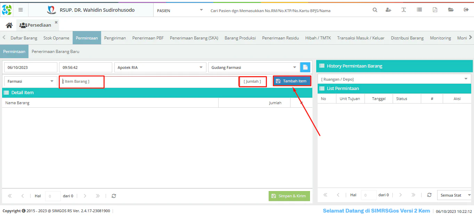This screenshot has height=216, width=474.
Task: Open the Gudang Farmasi dropdown
Action: point(295,67)
